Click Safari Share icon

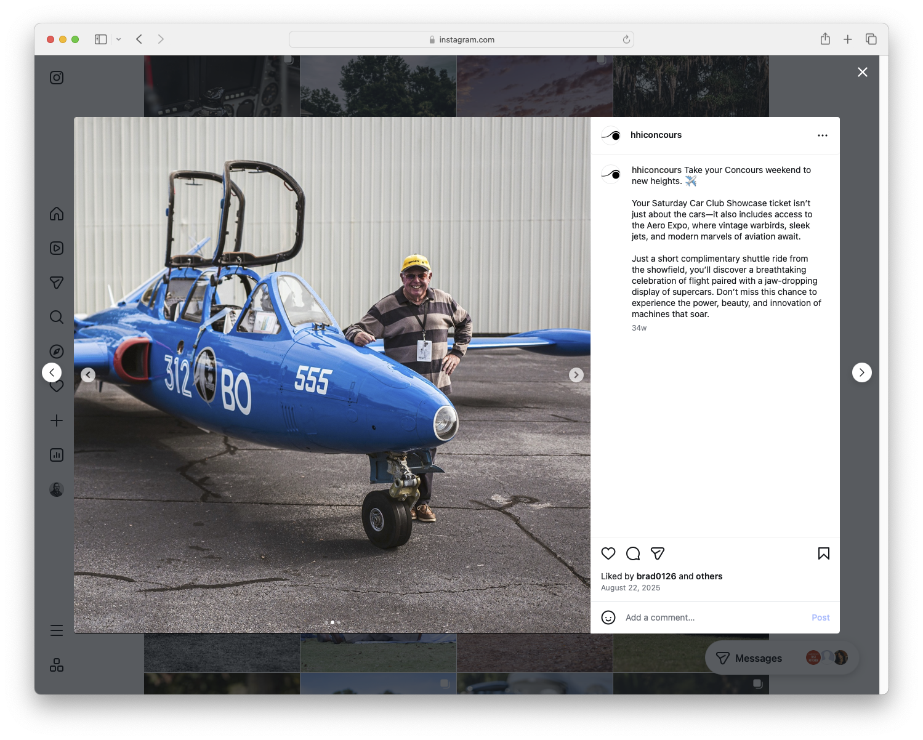coord(825,39)
